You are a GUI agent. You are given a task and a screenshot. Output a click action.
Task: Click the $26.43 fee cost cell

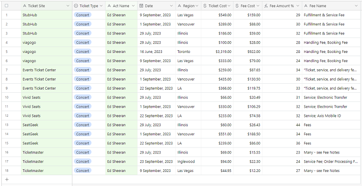pos(248,125)
